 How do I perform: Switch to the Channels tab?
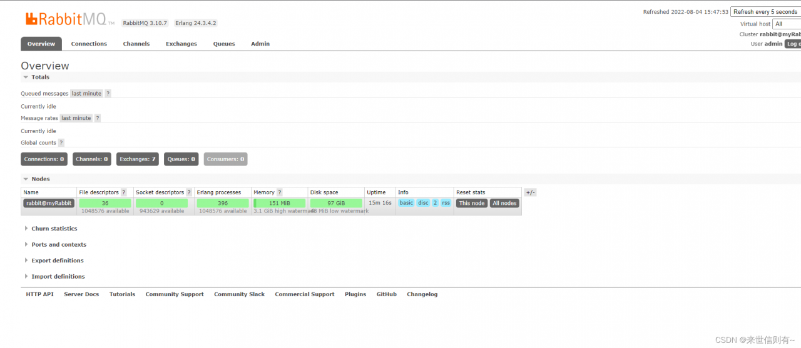(x=136, y=44)
